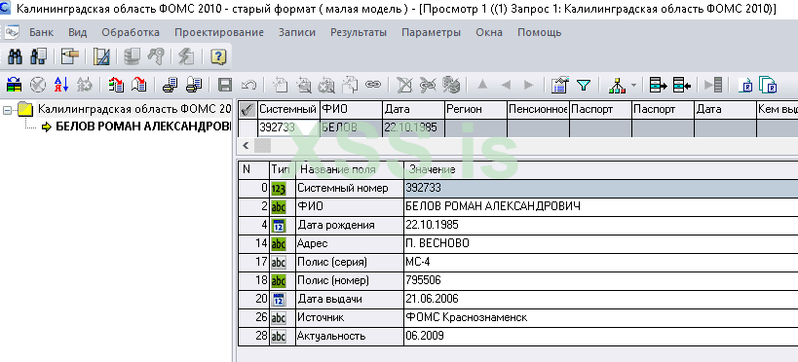This screenshot has height=362, width=798.
Task: Click the left scroll arrow of the grid
Action: tap(246, 146)
